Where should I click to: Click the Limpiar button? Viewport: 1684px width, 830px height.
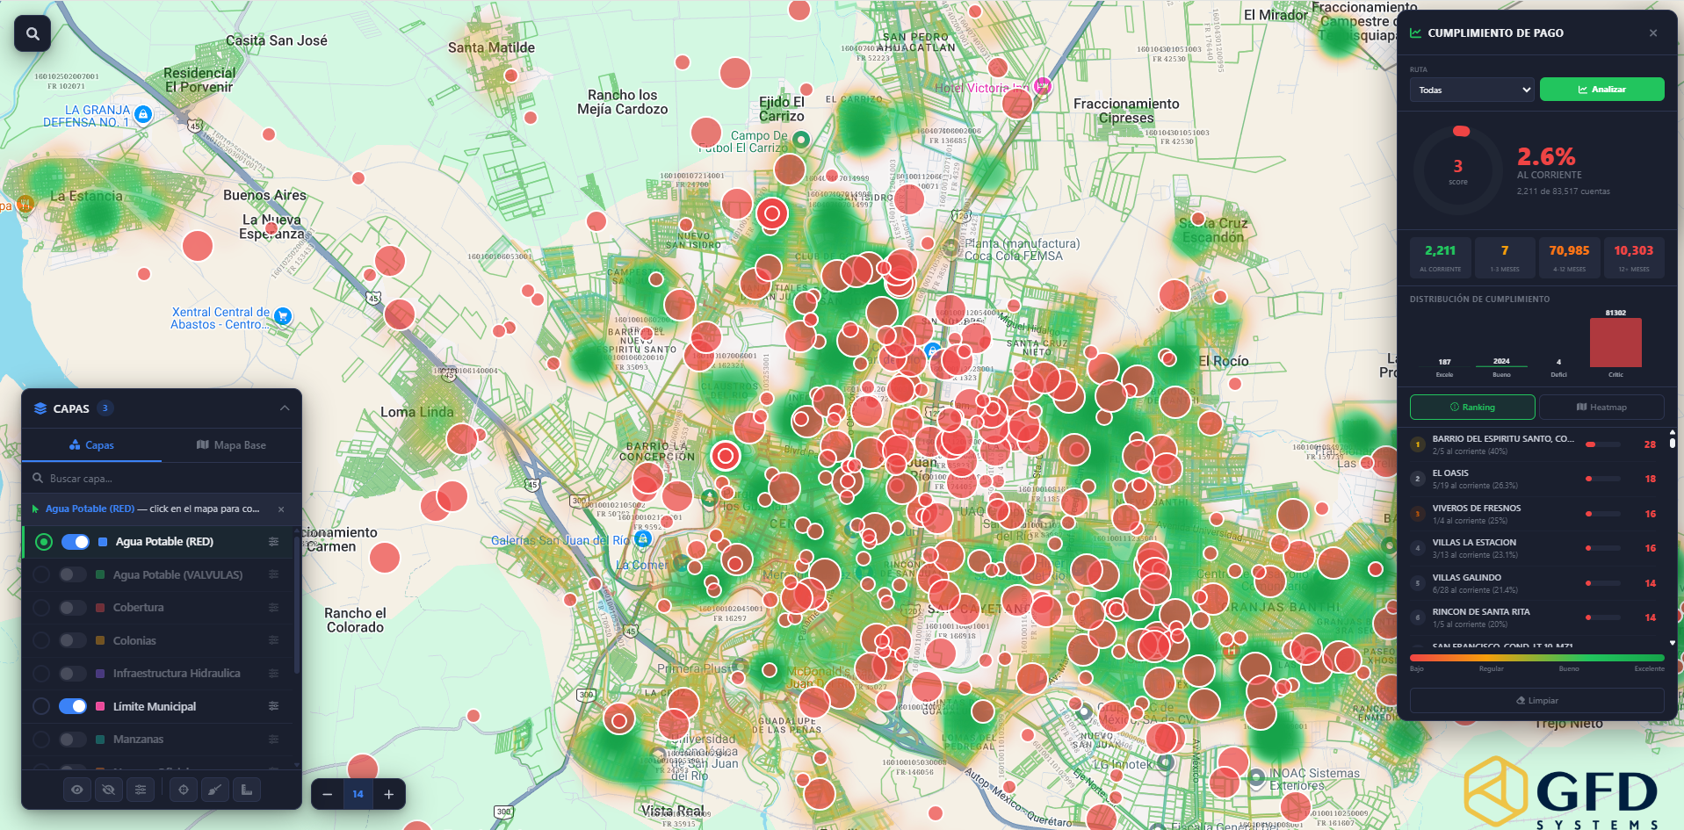[x=1536, y=701]
